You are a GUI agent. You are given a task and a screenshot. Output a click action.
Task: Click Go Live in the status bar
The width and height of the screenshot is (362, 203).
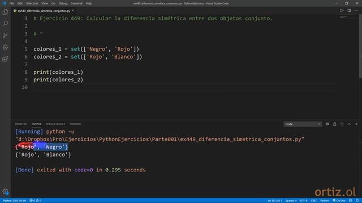point(339,201)
